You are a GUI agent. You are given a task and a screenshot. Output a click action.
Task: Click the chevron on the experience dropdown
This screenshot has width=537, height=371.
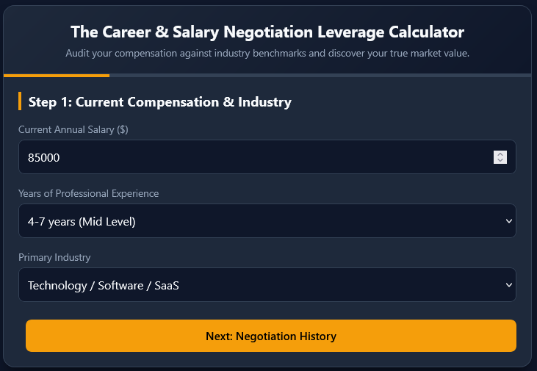coord(509,221)
